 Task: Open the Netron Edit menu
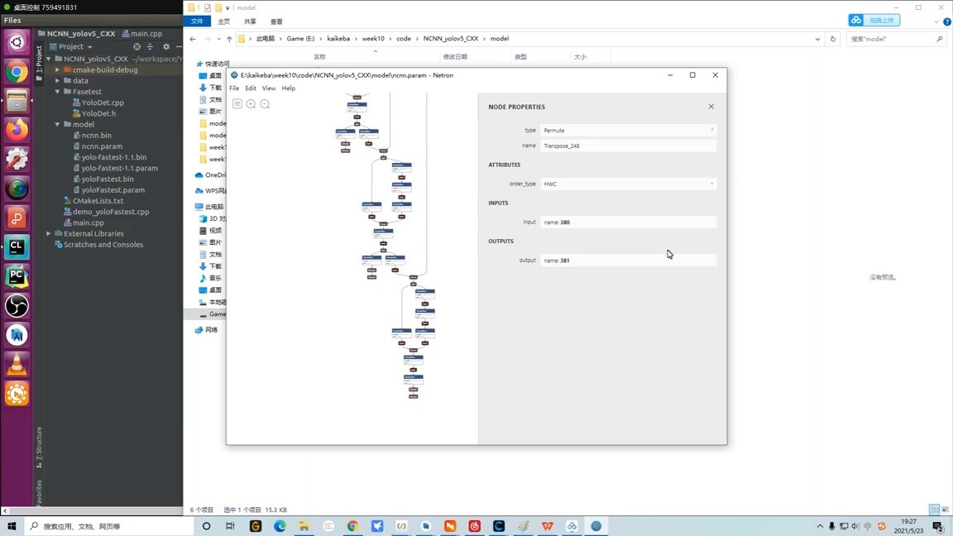[x=251, y=89]
